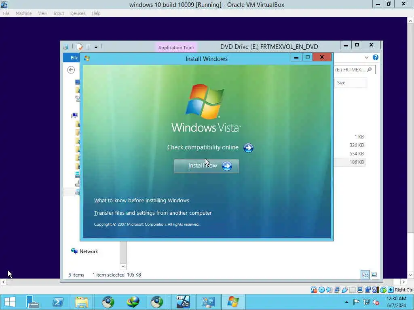Click the Windows Setup flag taskbar icon
Image resolution: width=414 pixels, height=310 pixels.
(x=233, y=302)
